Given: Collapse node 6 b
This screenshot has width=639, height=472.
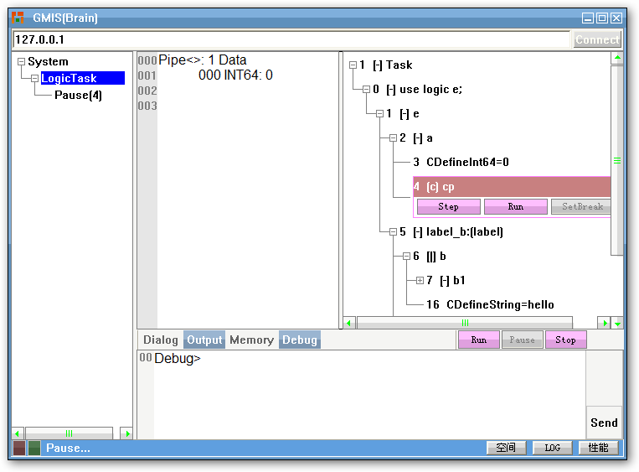Looking at the screenshot, I should pos(406,257).
